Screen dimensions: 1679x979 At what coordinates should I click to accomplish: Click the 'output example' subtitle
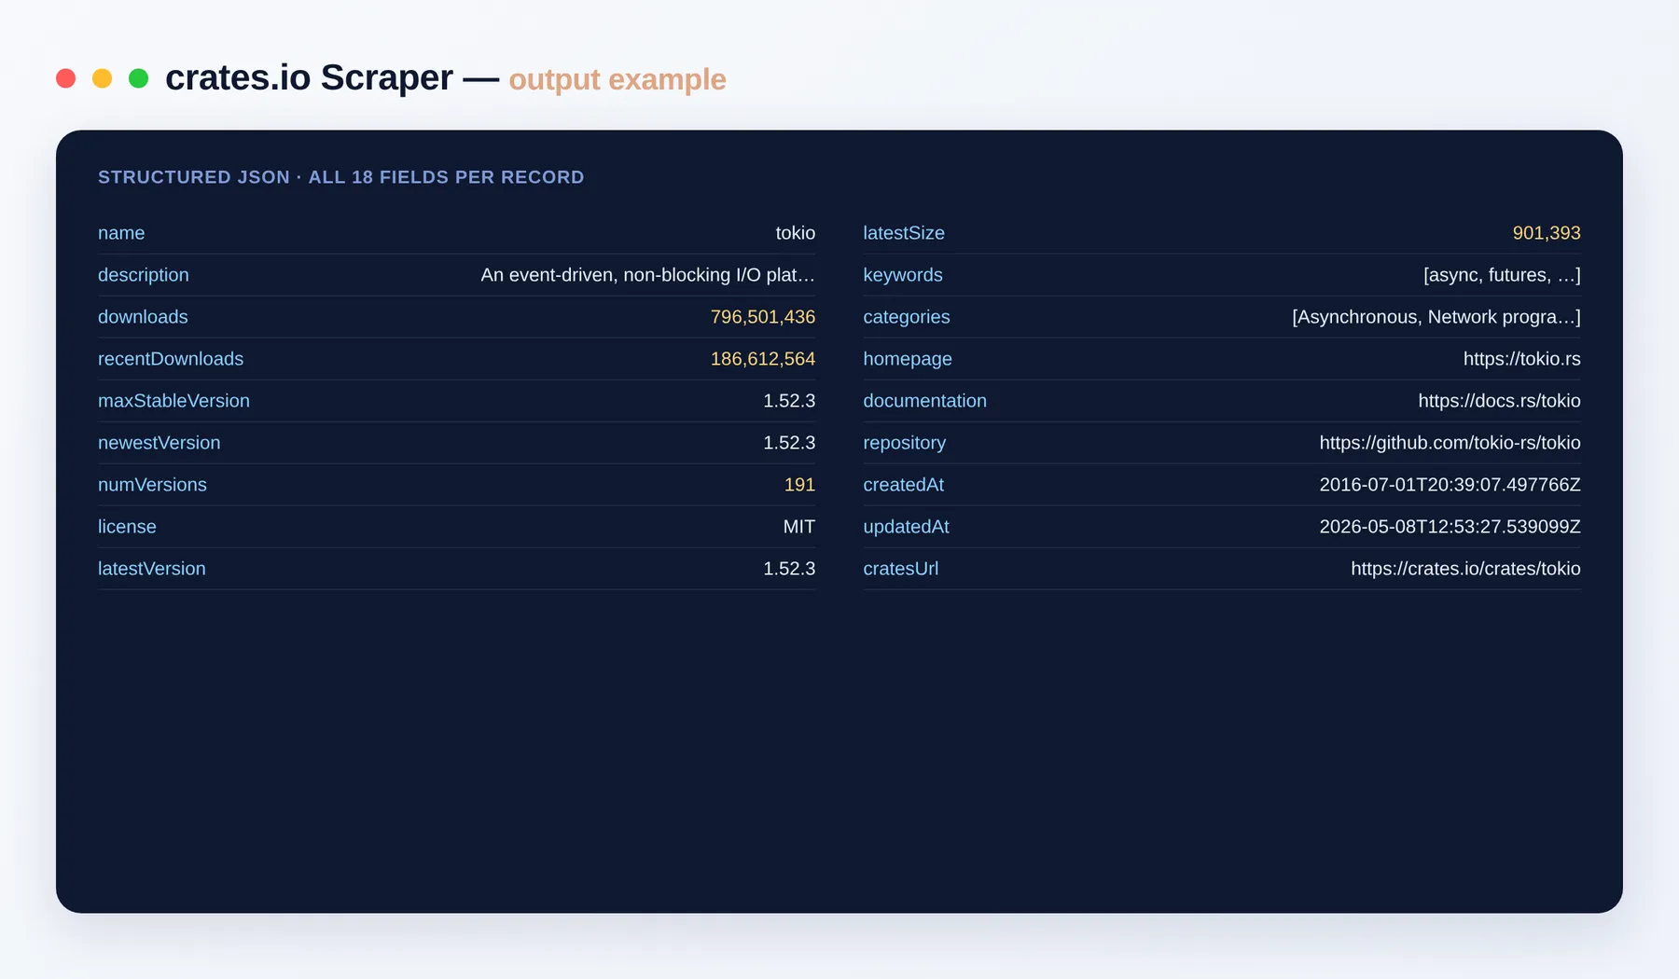617,79
